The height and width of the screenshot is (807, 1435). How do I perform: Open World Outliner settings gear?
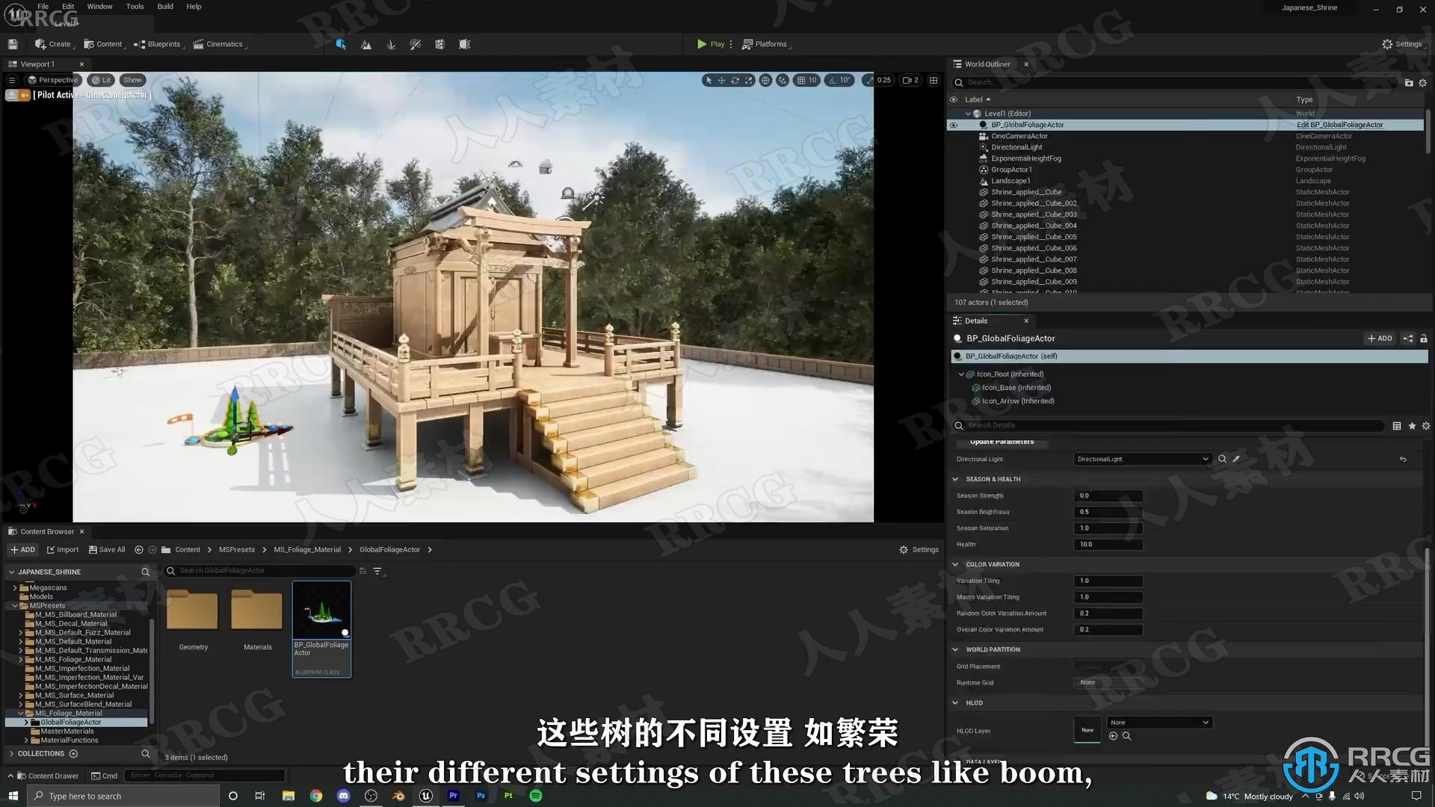click(x=1423, y=83)
